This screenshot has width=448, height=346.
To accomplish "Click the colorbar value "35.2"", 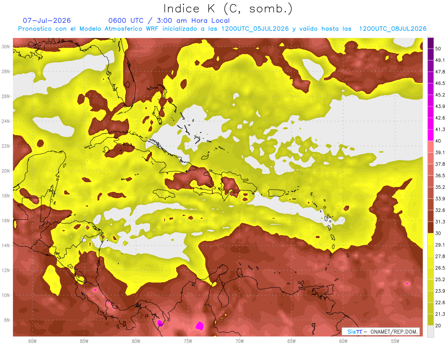I will point(440,187).
